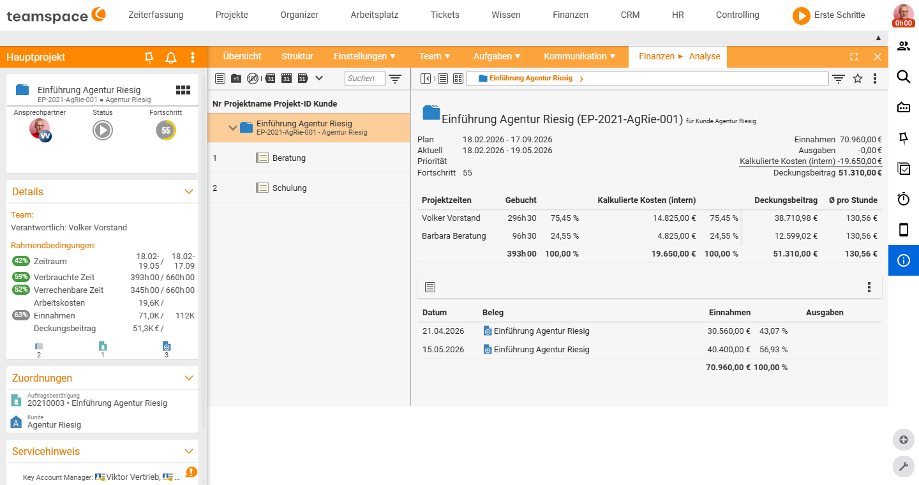Click wrench tools button bottom right

pyautogui.click(x=903, y=466)
